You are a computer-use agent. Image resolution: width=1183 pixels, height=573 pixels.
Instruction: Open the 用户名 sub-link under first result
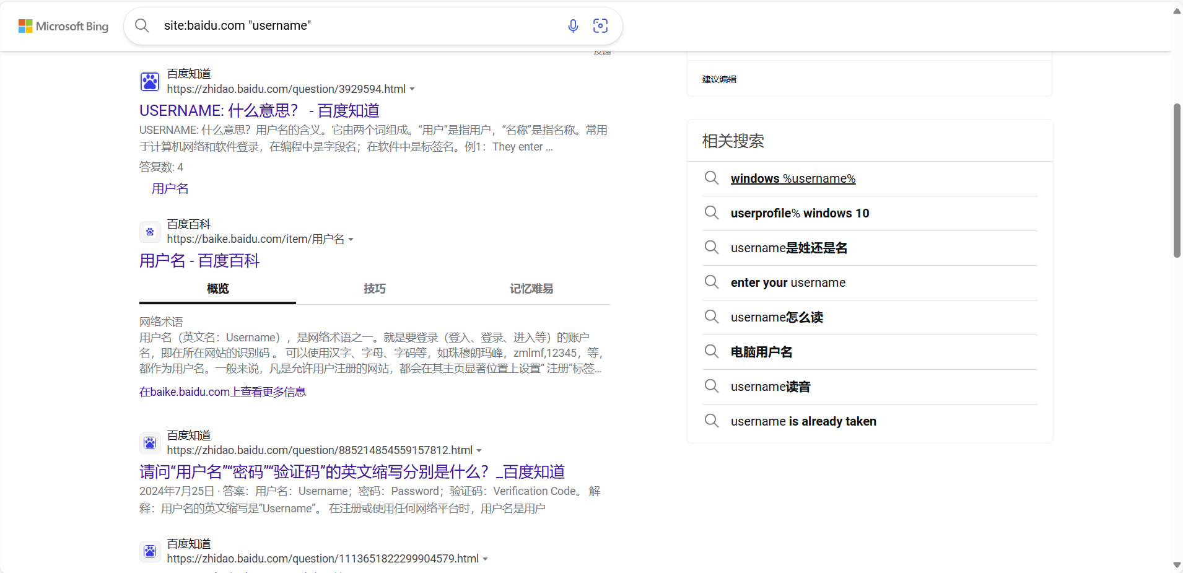click(x=170, y=188)
